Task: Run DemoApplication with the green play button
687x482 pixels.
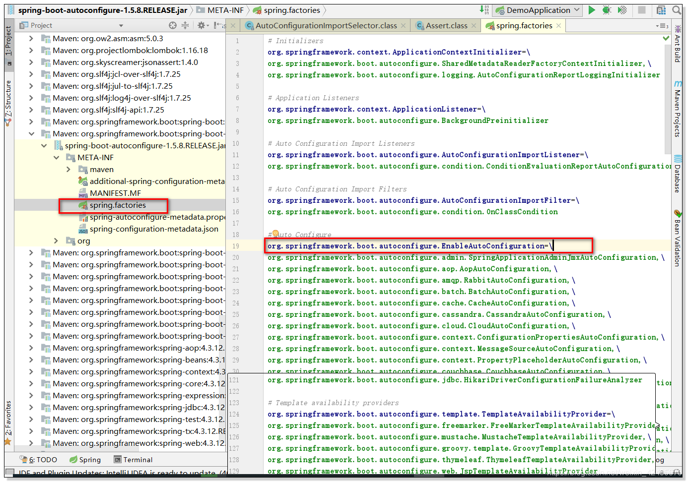Action: 591,10
